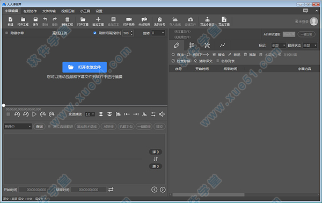Open the 字幕编辑 menu tab

point(11,11)
